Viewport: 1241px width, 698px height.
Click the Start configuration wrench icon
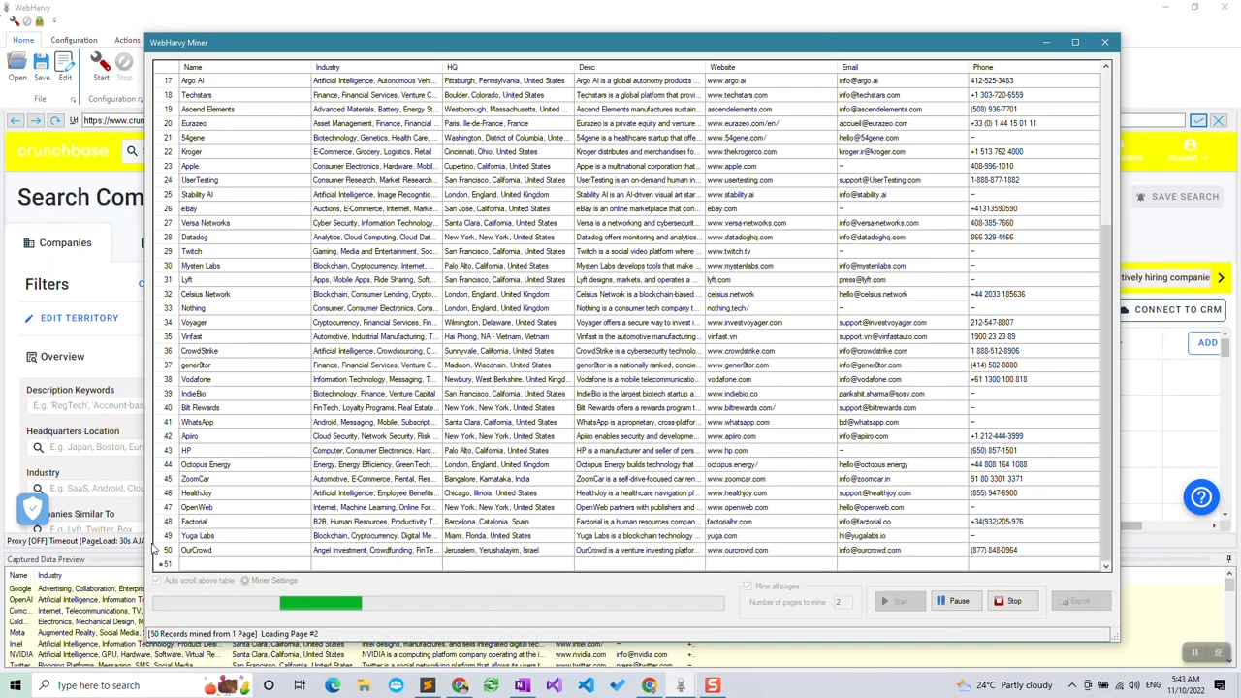[x=101, y=64]
